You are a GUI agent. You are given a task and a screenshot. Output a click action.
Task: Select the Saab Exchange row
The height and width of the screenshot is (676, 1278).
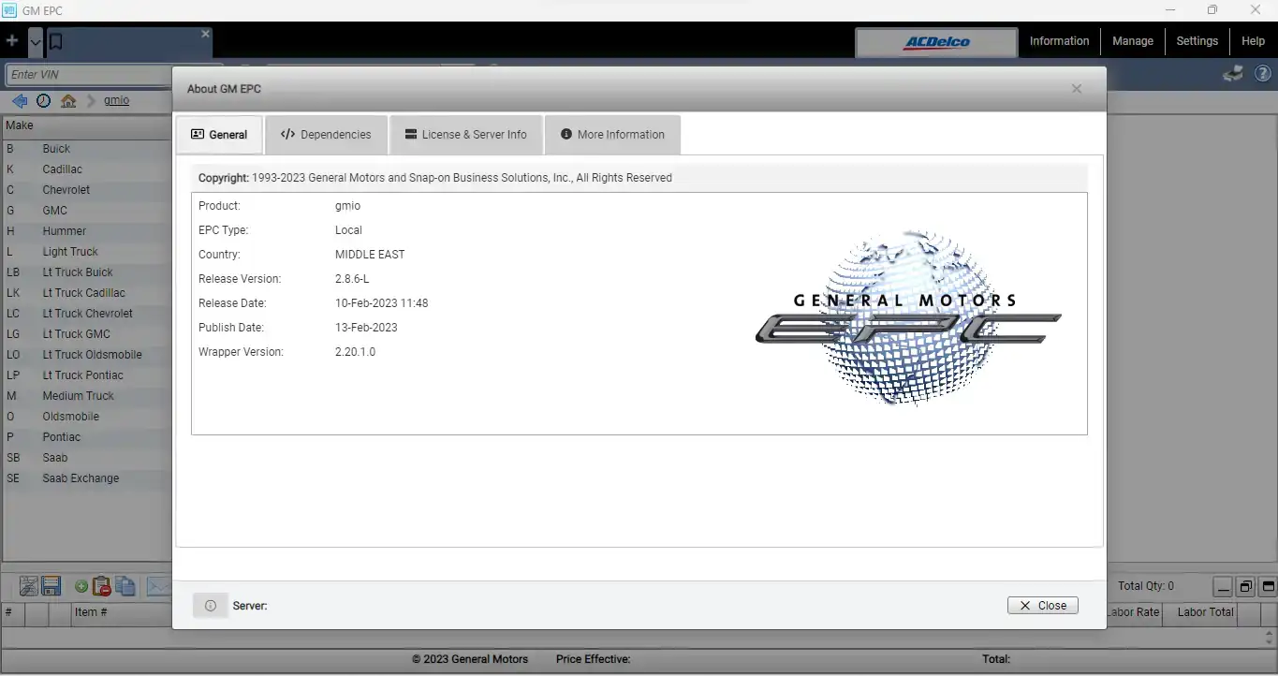pos(87,478)
